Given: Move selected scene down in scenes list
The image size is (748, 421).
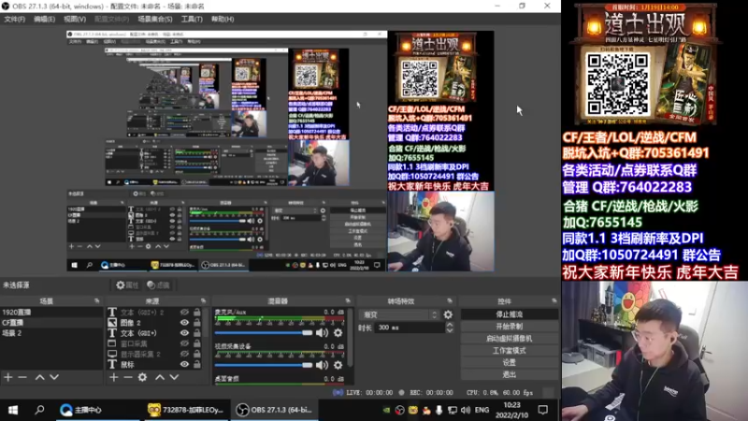Looking at the screenshot, I should pos(54,377).
